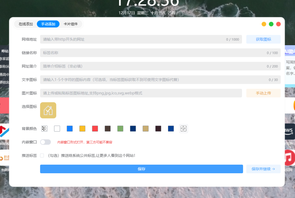Click the yellow minimize circle
The height and width of the screenshot is (198, 295).
[x=264, y=24]
